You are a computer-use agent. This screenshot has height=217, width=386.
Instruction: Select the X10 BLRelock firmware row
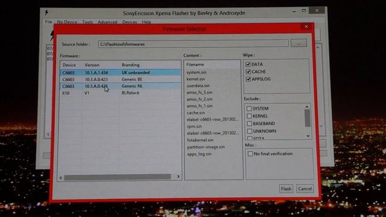coord(120,93)
